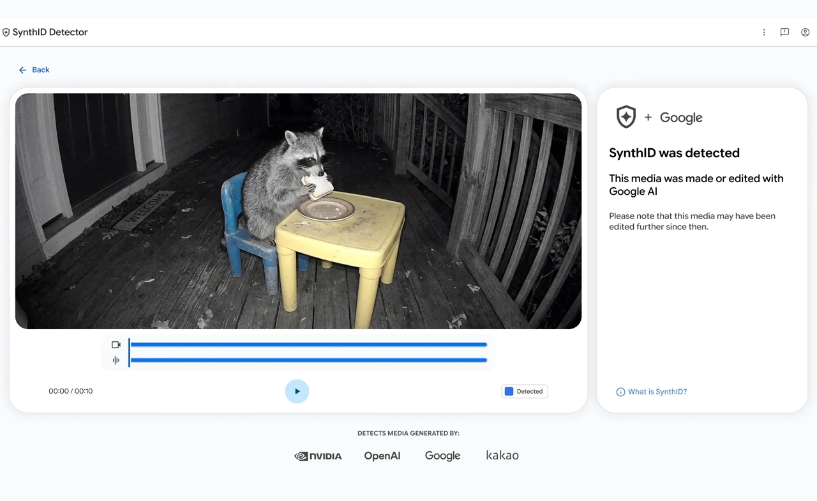The image size is (817, 501).
Task: Click the made or edited with Google AI text
Action: click(x=696, y=185)
